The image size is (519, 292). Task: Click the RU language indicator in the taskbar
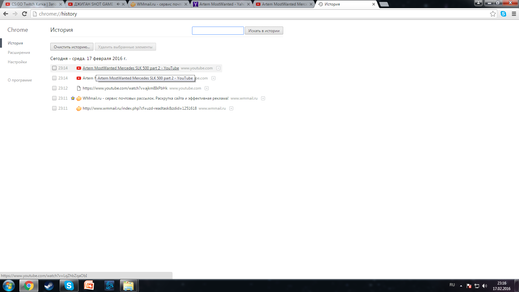click(452, 285)
